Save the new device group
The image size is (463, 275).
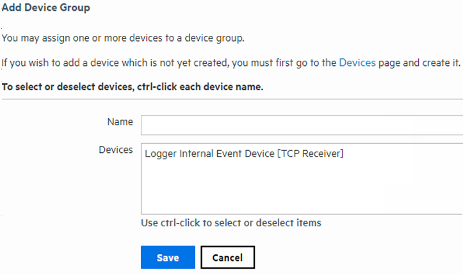coord(168,258)
